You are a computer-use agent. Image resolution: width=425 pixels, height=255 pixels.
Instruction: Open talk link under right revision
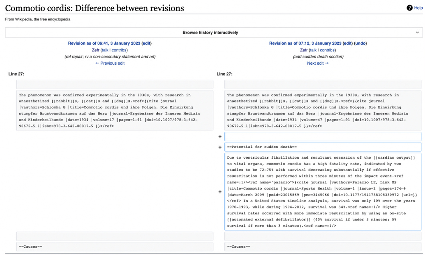(313, 50)
